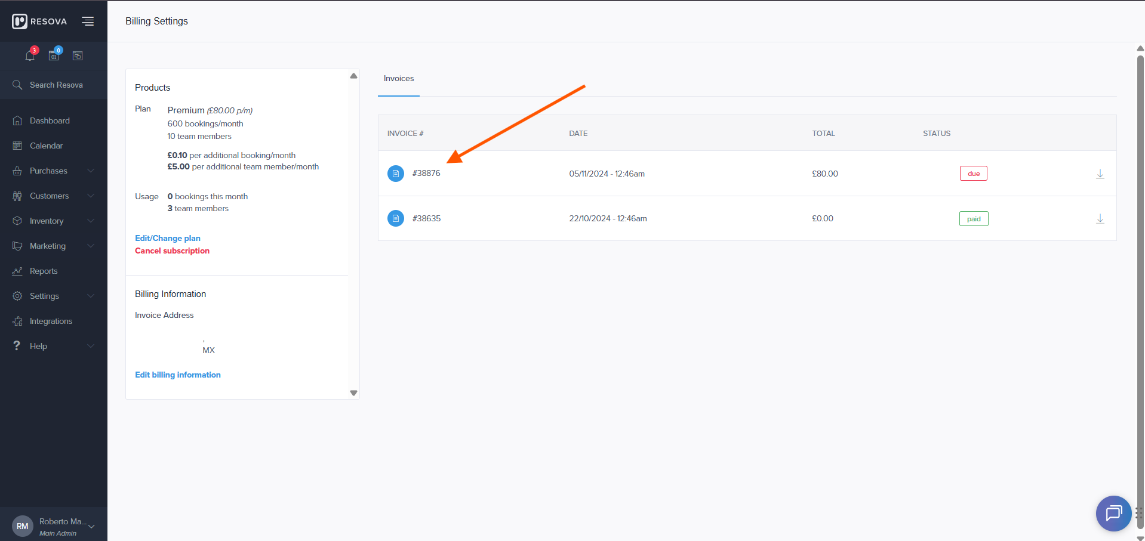This screenshot has width=1145, height=541.
Task: Download invoice #38876 with arrow icon
Action: coord(1100,174)
